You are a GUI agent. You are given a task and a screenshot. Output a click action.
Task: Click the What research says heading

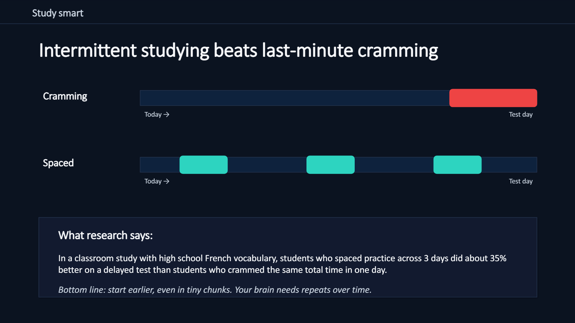[105, 235]
